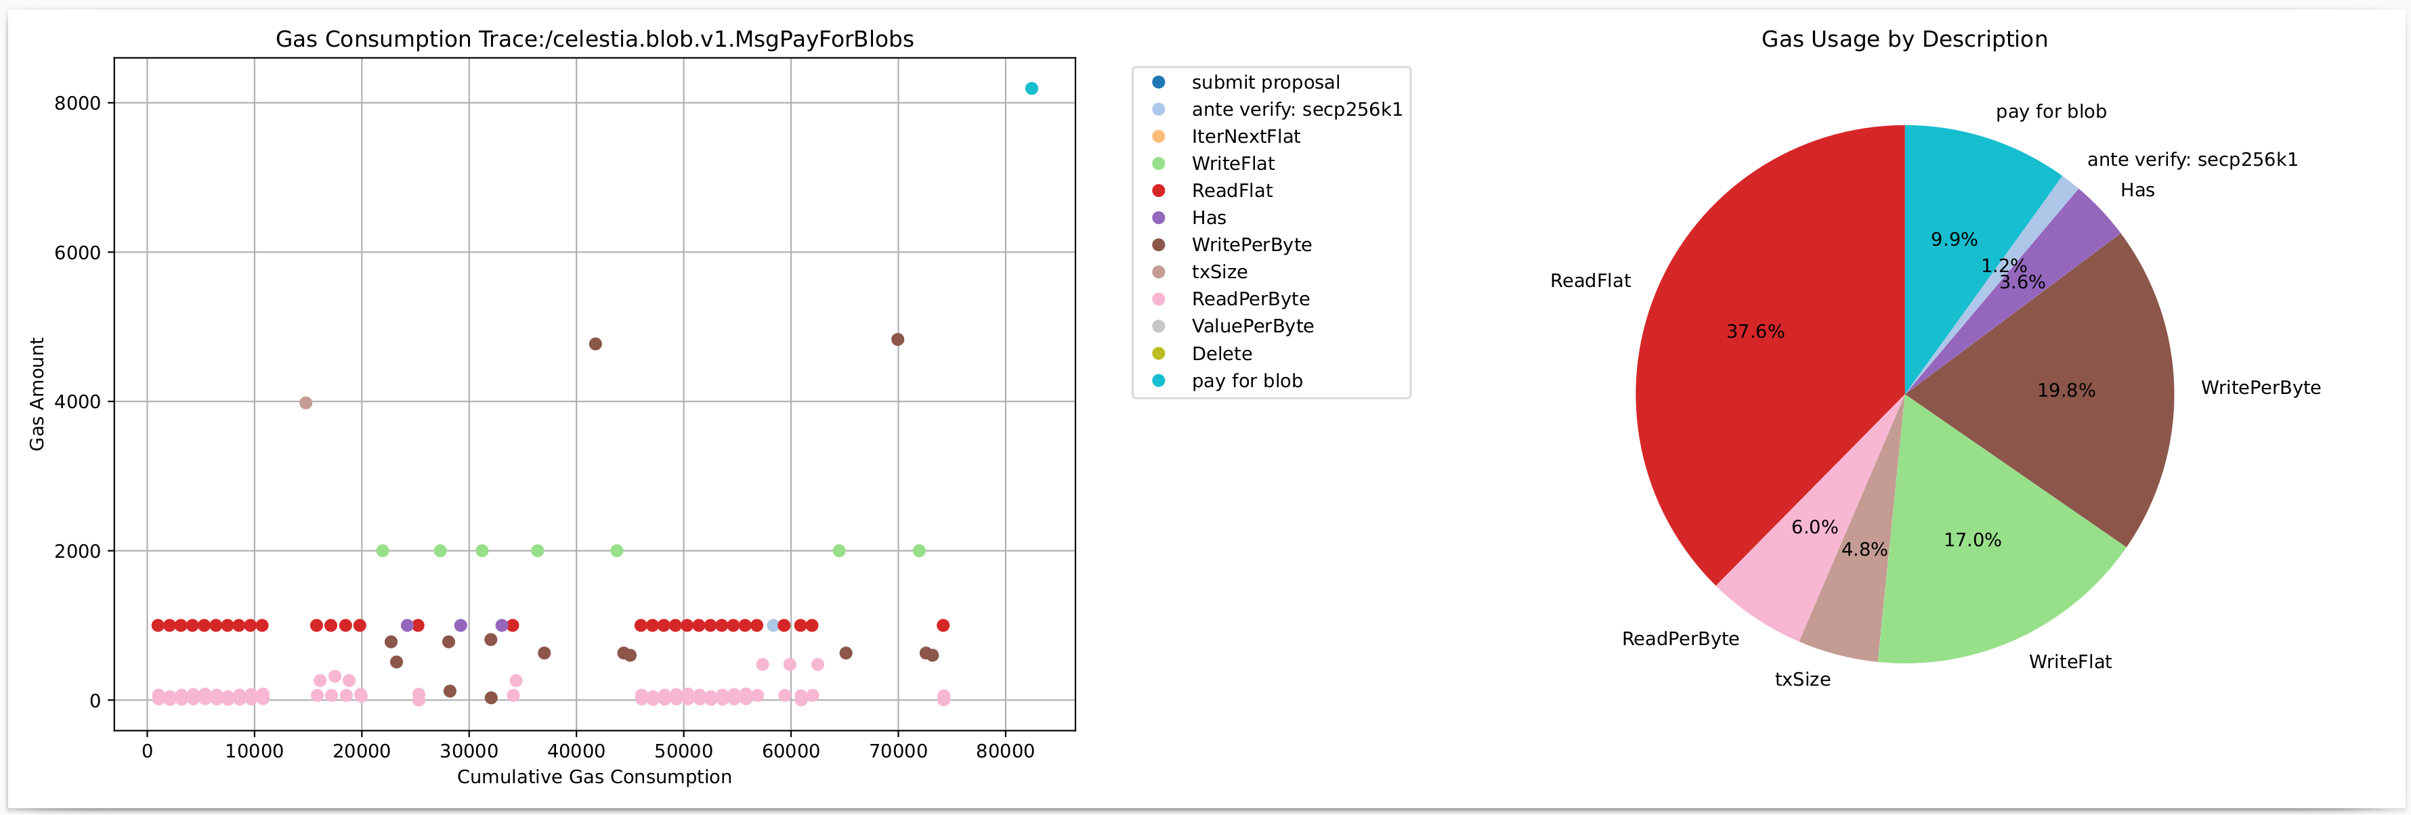Click the Gas Consumption Trace chart title
Screen dimensions: 2411x815
tap(595, 39)
